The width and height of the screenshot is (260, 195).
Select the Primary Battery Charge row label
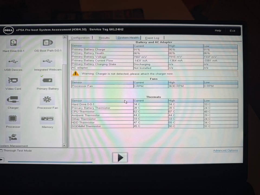pos(88,49)
